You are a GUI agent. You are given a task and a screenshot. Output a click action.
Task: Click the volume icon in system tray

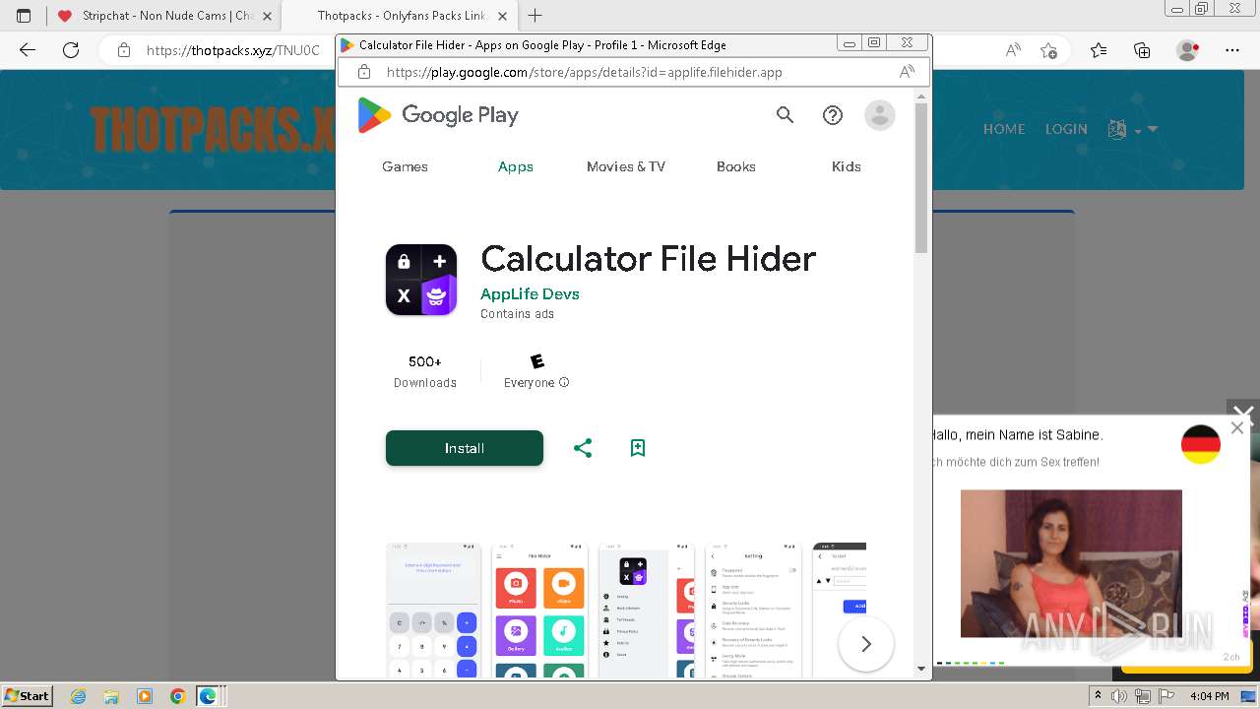(1119, 696)
